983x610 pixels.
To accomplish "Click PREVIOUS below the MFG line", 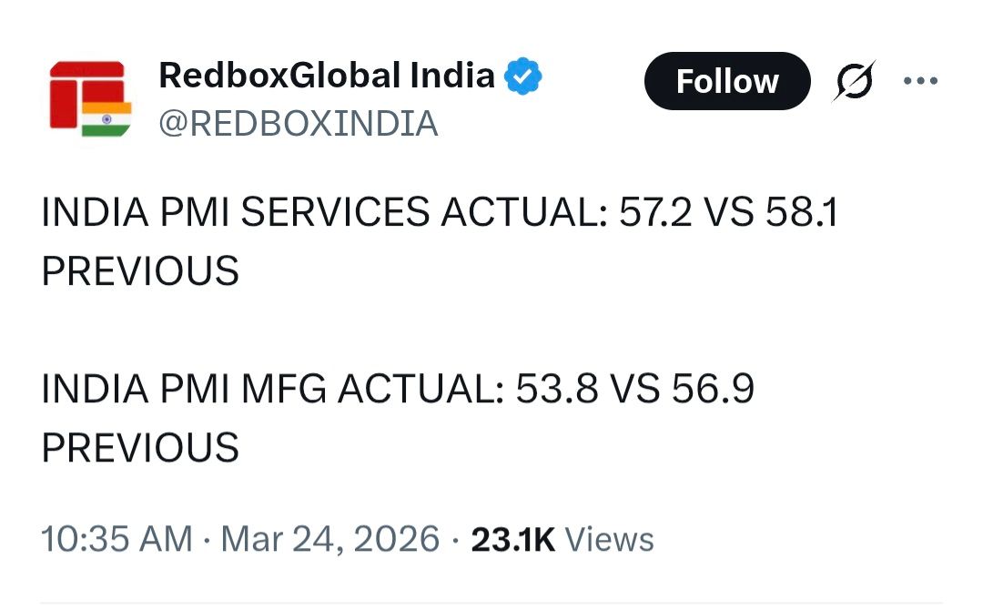I will click(140, 448).
